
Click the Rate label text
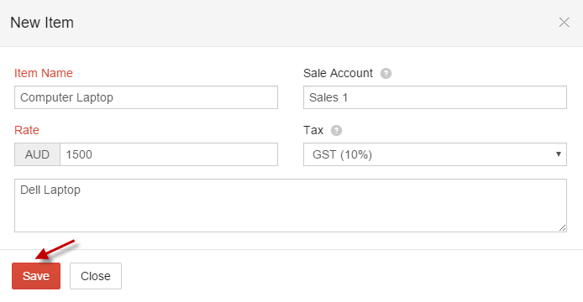(27, 130)
